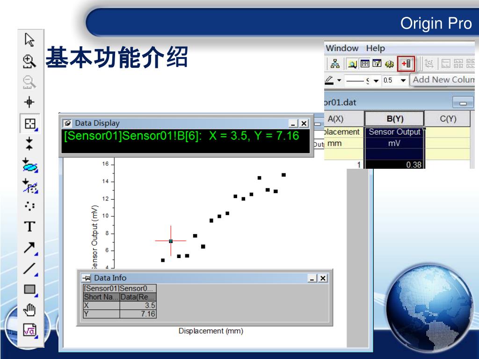The height and width of the screenshot is (359, 479).
Task: Open the Project Explorer toolbar icon
Action: tap(335, 64)
